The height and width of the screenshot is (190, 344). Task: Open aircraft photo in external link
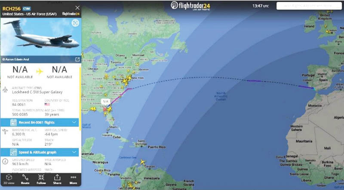point(77,59)
